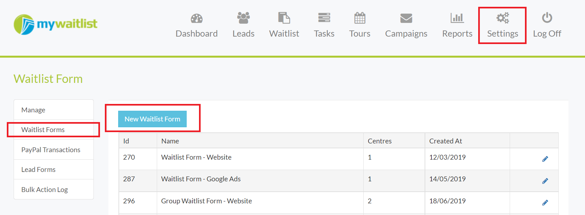Click the date 18/06/2019
The width and height of the screenshot is (585, 215).
[x=447, y=201]
